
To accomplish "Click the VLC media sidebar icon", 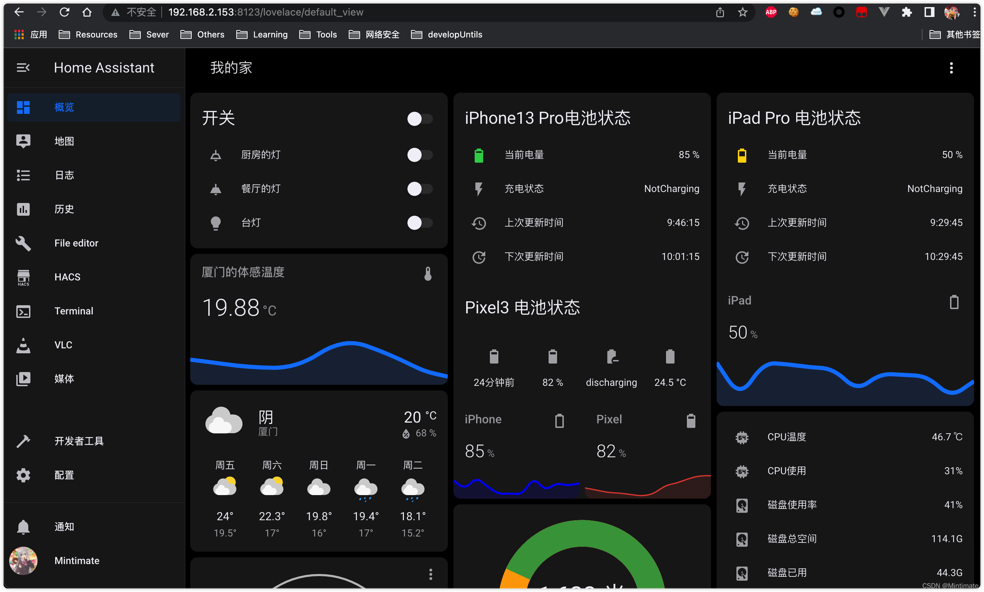I will click(23, 344).
